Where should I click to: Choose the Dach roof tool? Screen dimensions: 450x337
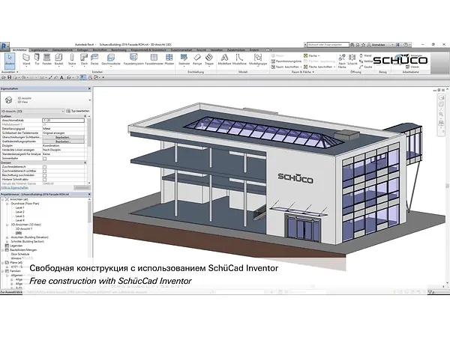(84, 59)
